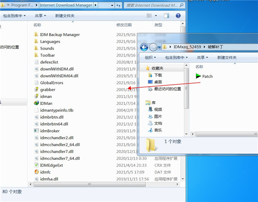
Task: Click the refresh button beside address bar
Action: (x=117, y=5)
